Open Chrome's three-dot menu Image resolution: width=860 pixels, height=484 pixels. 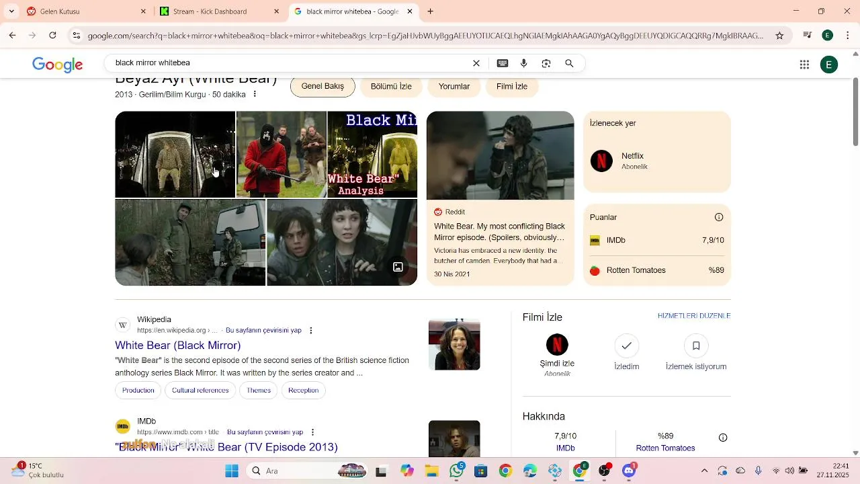848,36
